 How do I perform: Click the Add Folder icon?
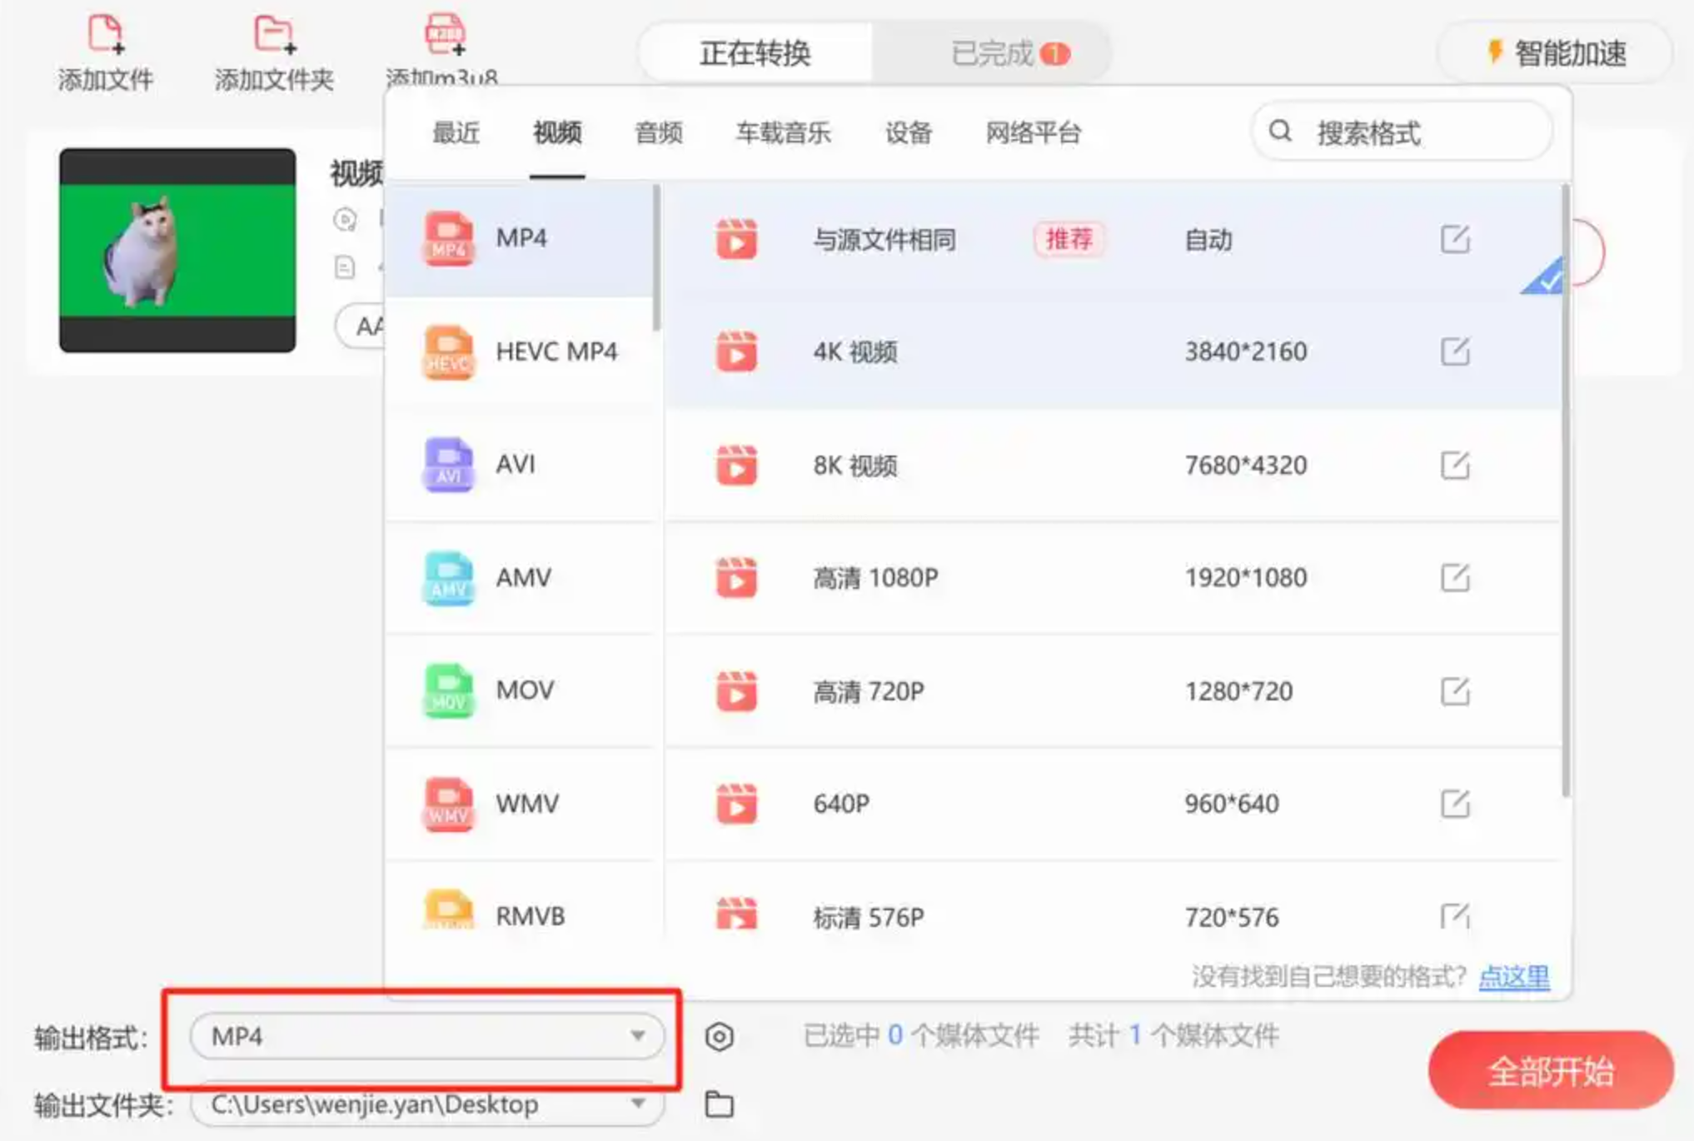coord(273,35)
